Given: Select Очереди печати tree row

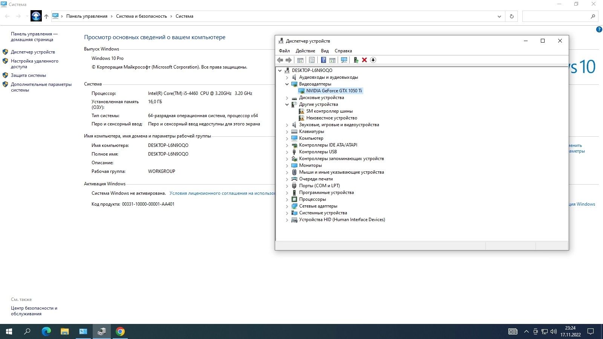Looking at the screenshot, I should tap(316, 179).
